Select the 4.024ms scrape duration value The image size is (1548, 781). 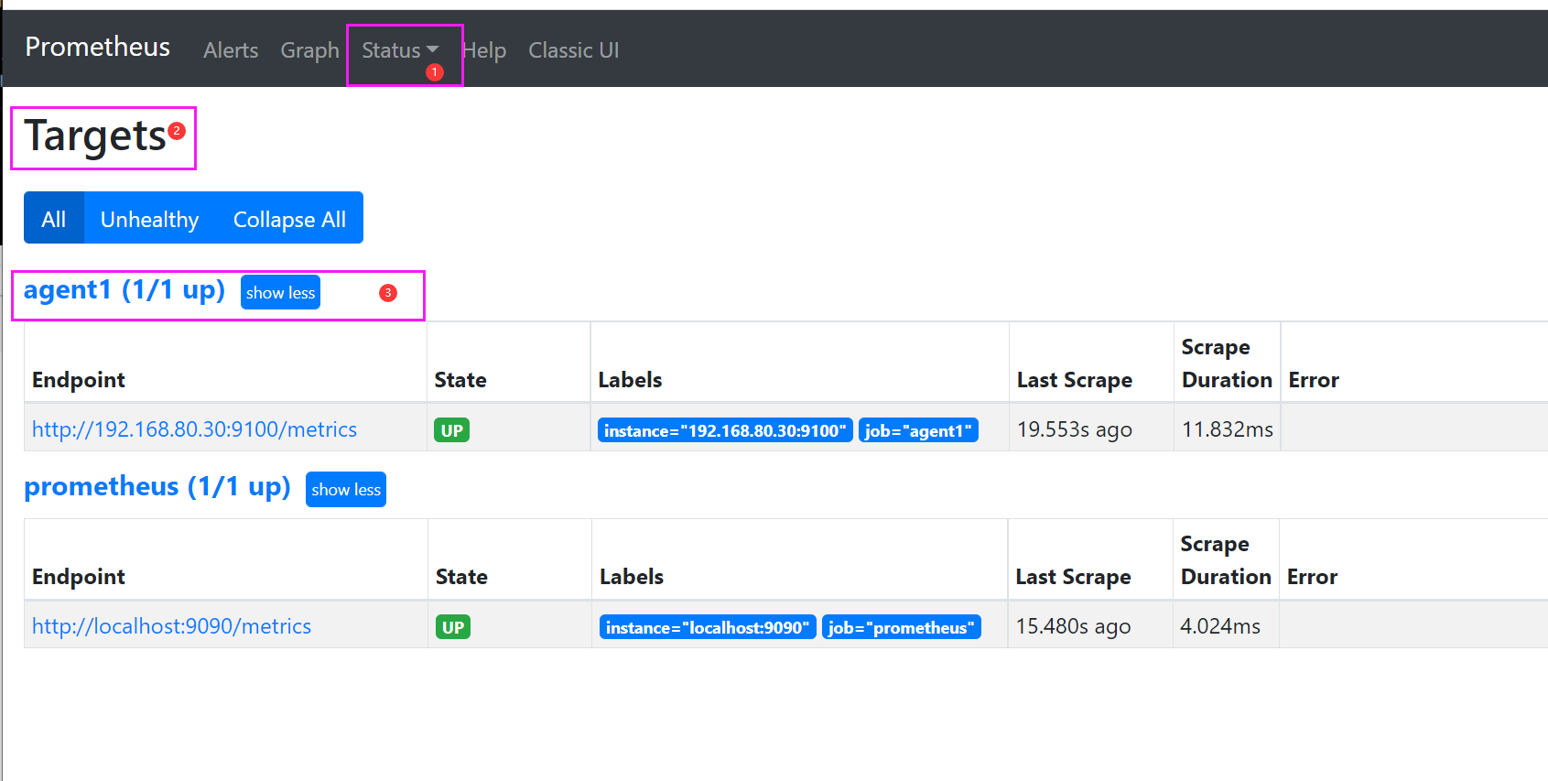tap(1220, 626)
